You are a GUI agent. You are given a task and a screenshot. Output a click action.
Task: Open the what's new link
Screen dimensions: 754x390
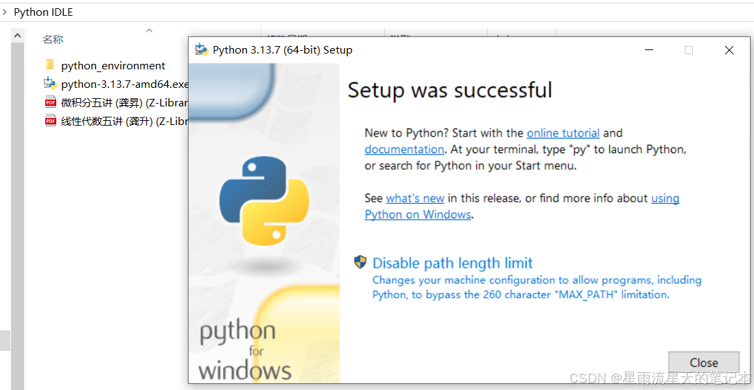pyautogui.click(x=415, y=198)
